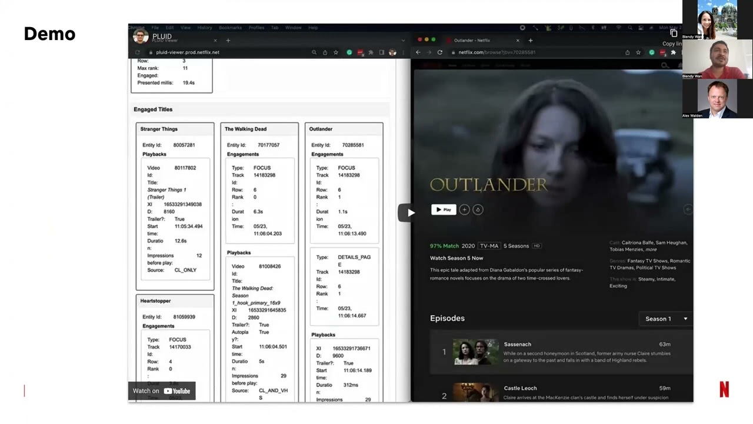Viewport: 753px width, 424px height.
Task: Select the Outlander card header in PLUID
Action: coord(344,129)
